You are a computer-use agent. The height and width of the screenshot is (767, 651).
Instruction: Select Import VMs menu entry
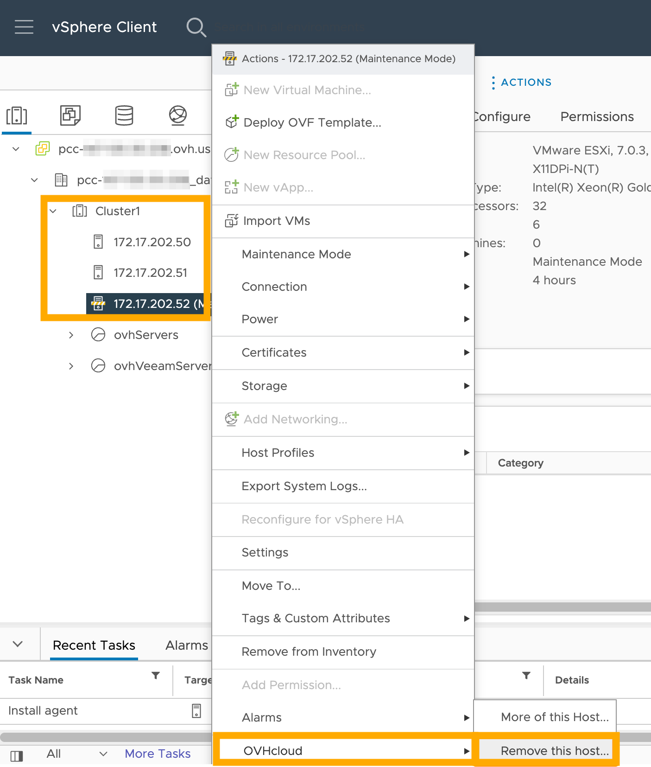tap(343, 221)
